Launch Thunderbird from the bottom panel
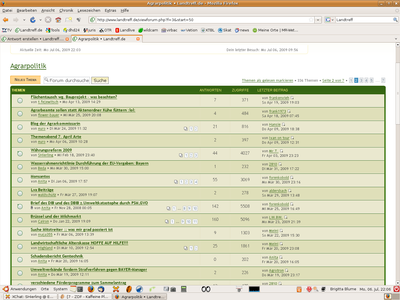The image size is (400, 300). pyautogui.click(x=101, y=289)
